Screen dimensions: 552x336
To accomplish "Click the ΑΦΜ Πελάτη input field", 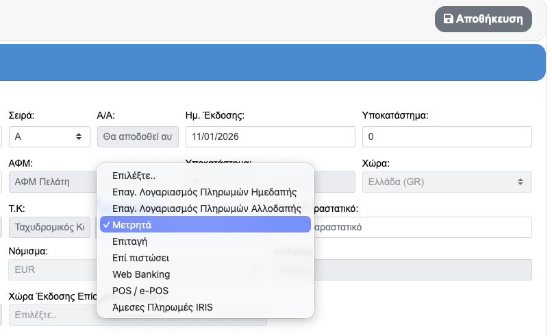I will [53, 182].
